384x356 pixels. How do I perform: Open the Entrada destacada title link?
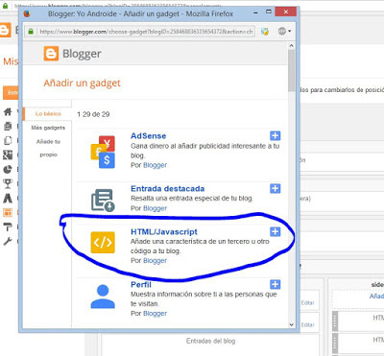tap(167, 188)
